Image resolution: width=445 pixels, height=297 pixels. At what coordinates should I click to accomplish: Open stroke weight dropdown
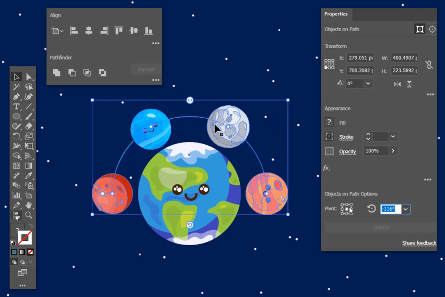click(x=393, y=137)
